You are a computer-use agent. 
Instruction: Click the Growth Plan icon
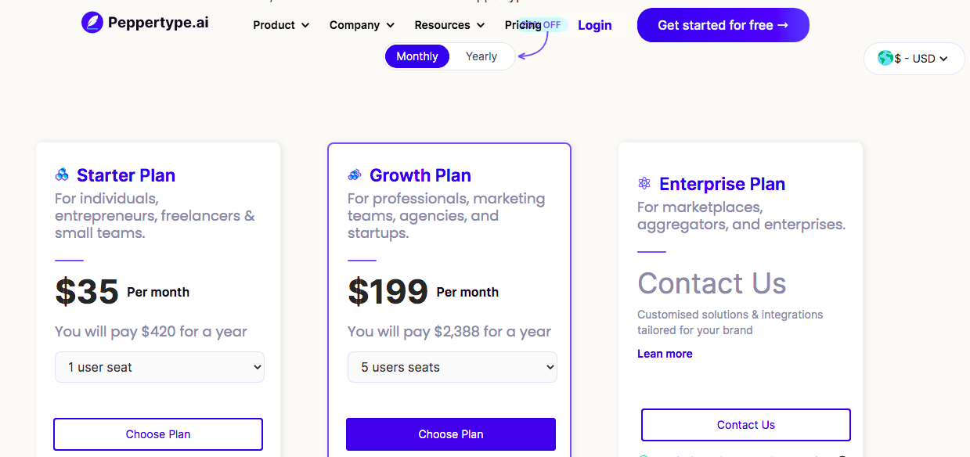tap(355, 175)
